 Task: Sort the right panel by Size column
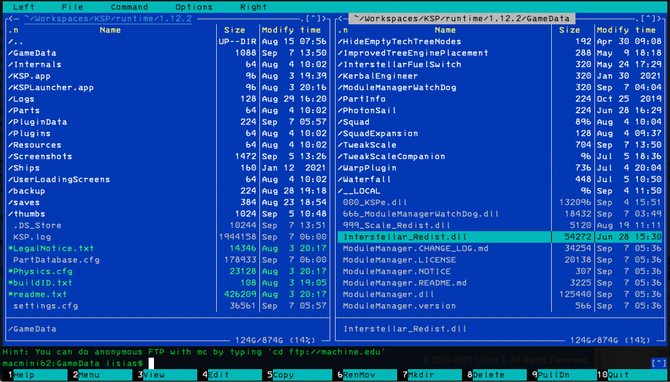569,30
